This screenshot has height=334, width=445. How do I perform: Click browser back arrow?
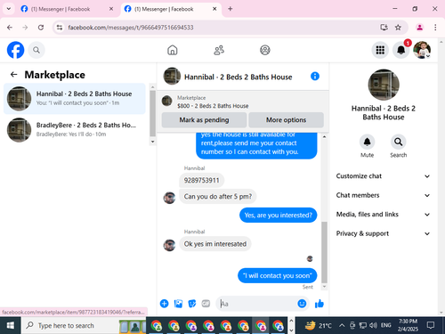click(10, 28)
